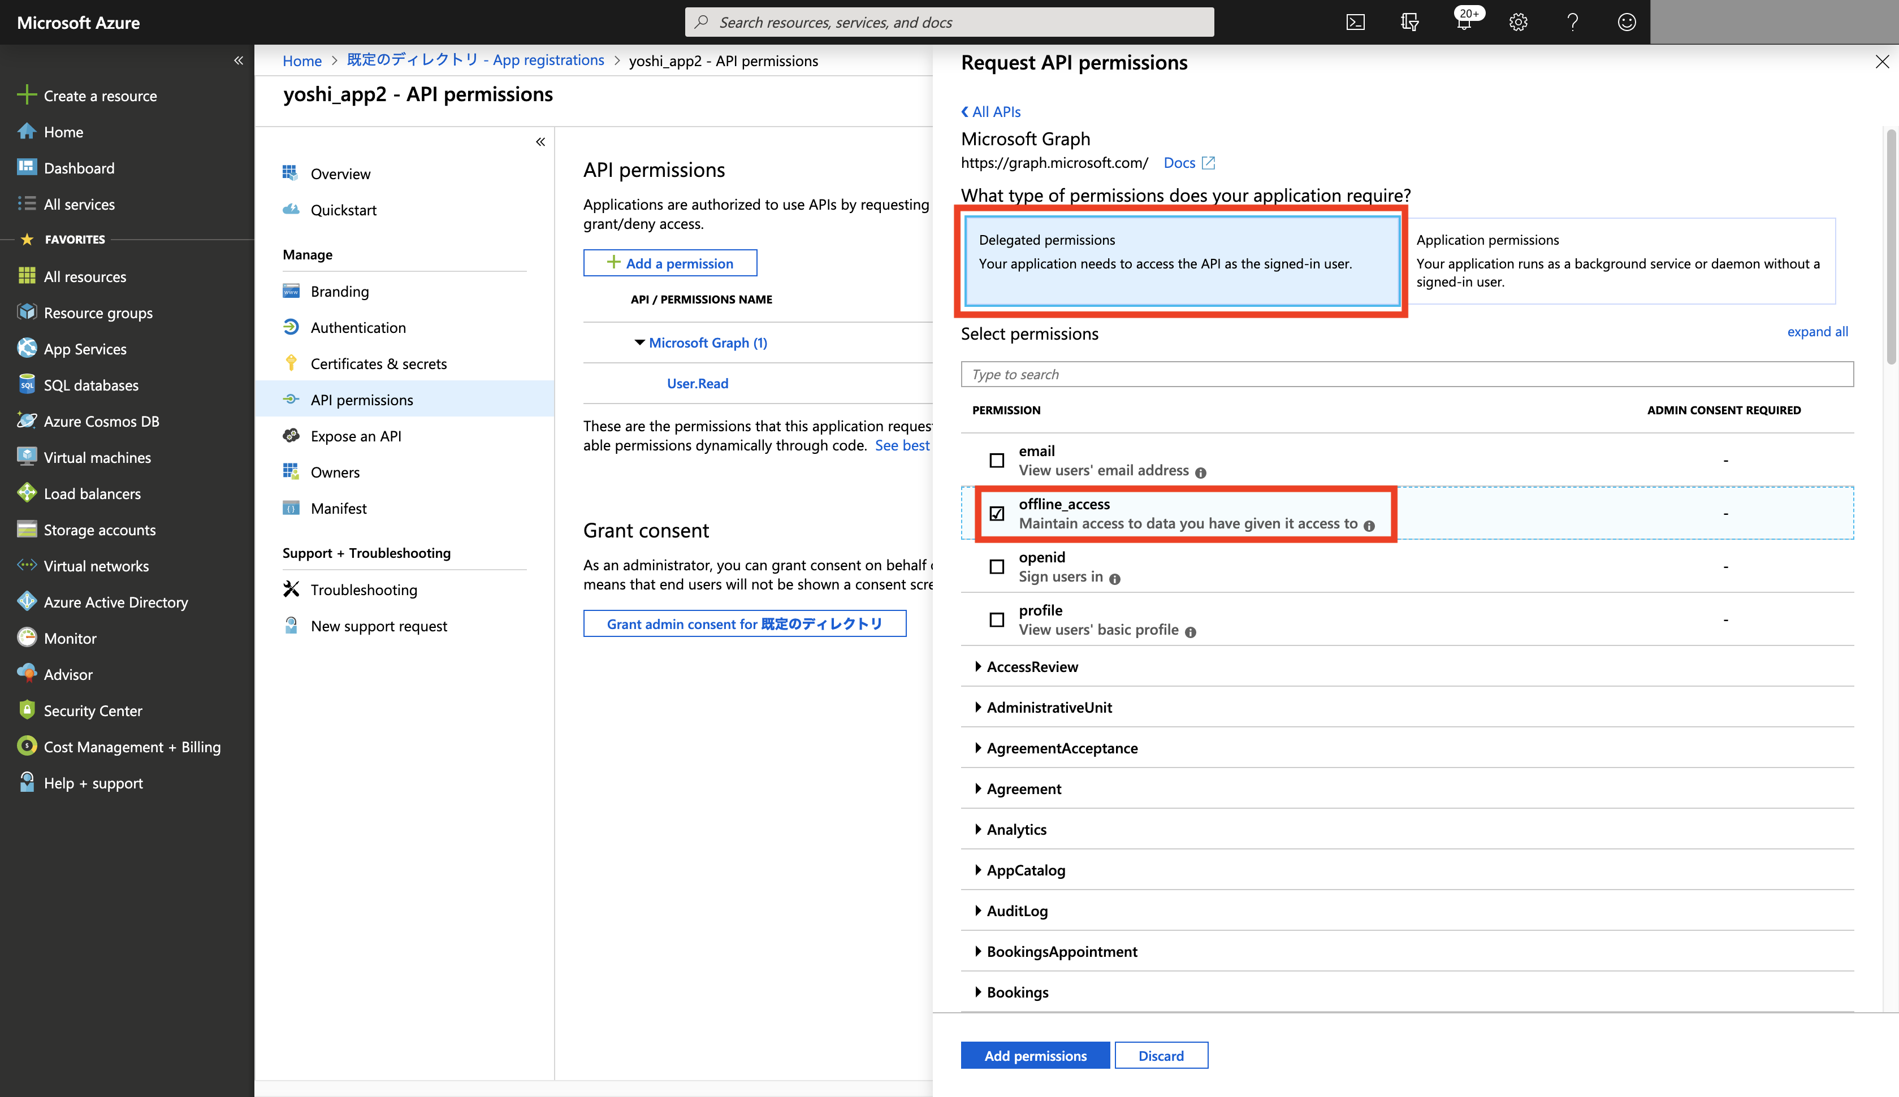1899x1097 pixels.
Task: Select Application permissions type
Action: [x=1621, y=261]
